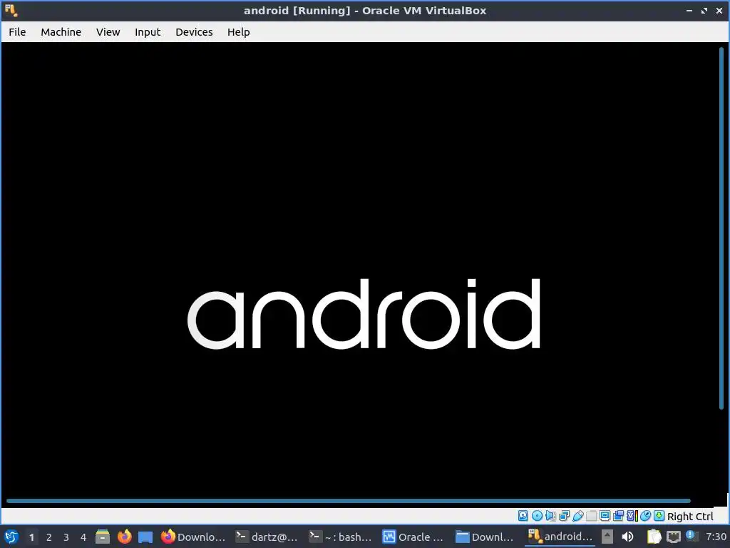Switch to workspace 2
730x548 pixels.
[x=49, y=537]
